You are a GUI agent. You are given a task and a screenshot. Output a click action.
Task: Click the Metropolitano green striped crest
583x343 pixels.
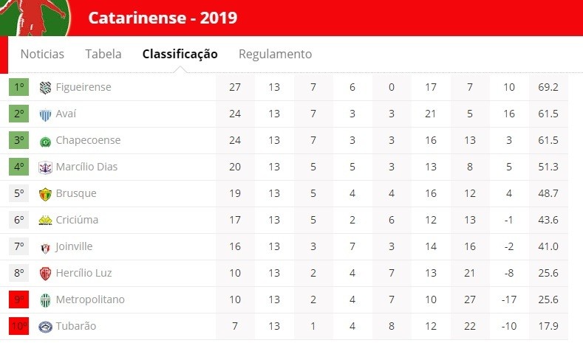point(45,300)
